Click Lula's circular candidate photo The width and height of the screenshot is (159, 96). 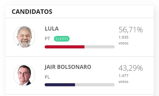(x=24, y=37)
